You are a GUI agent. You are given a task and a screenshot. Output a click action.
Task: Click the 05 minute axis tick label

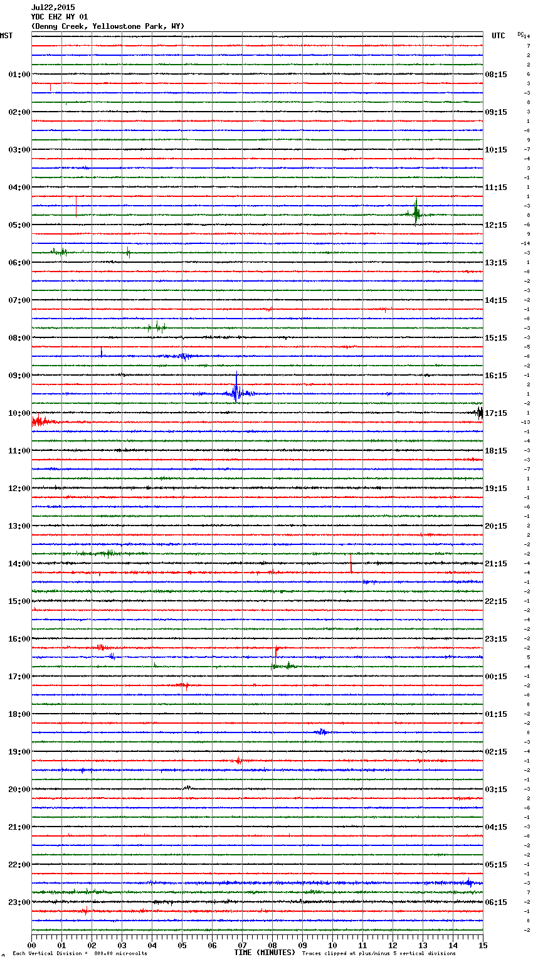(x=182, y=946)
